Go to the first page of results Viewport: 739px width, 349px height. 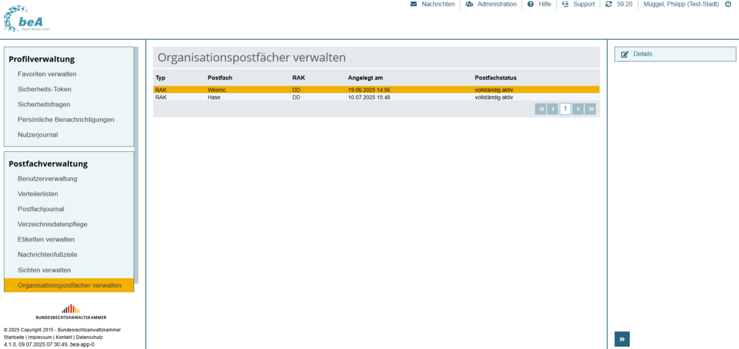(541, 109)
